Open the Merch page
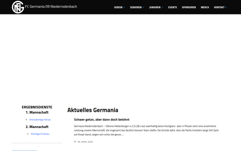This screenshot has width=241, height=151. tap(205, 7)
